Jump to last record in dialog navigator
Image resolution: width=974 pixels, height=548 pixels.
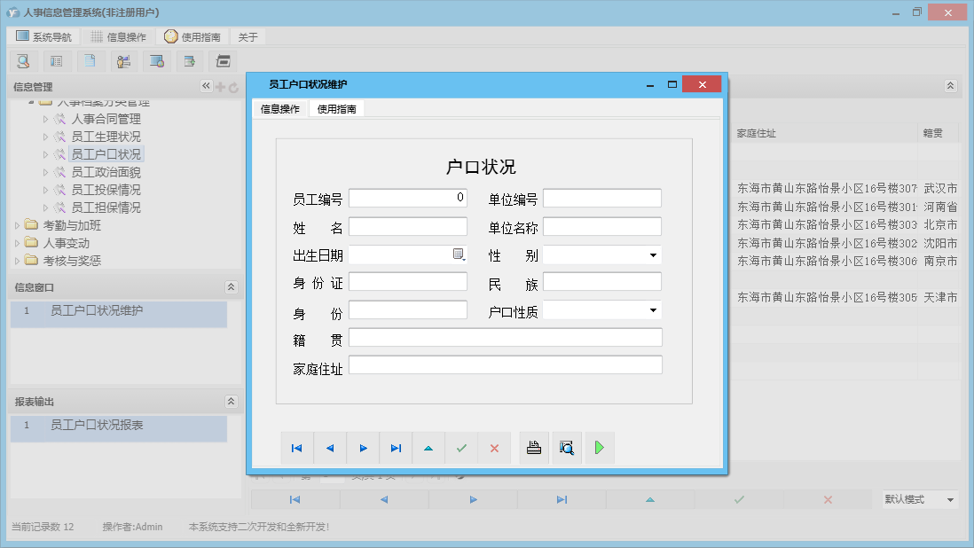tap(396, 449)
